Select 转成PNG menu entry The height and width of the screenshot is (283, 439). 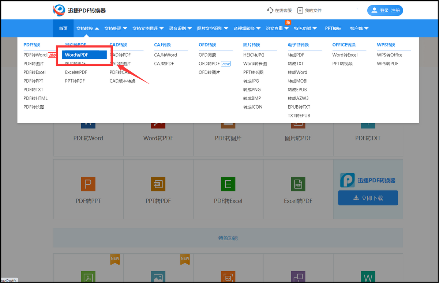pyautogui.click(x=252, y=90)
